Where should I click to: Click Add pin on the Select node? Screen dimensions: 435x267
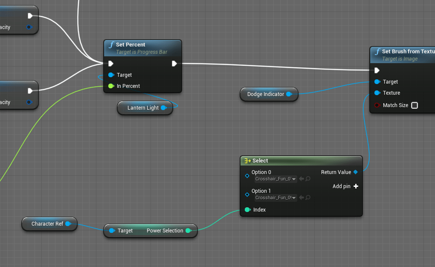click(x=355, y=186)
